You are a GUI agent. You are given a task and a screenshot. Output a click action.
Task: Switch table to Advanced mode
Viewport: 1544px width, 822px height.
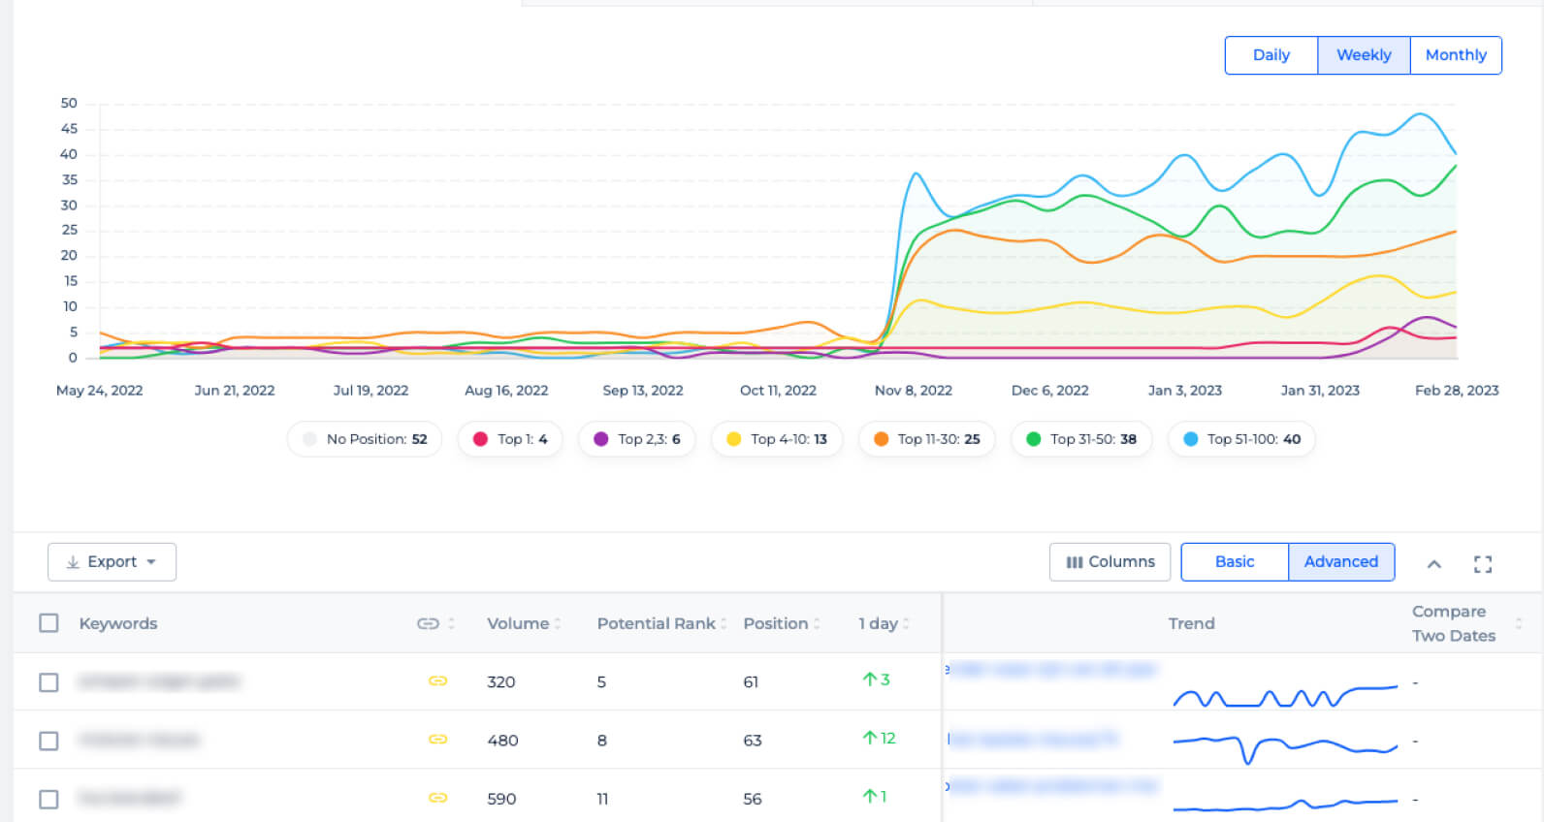1341,562
